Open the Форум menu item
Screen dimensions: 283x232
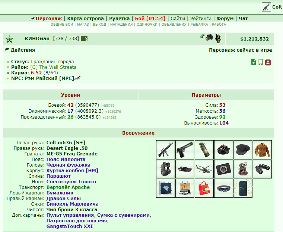click(225, 18)
